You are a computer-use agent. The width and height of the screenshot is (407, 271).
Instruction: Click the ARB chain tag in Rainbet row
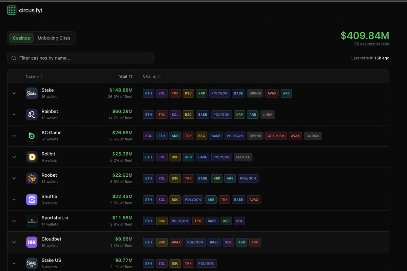(253, 115)
